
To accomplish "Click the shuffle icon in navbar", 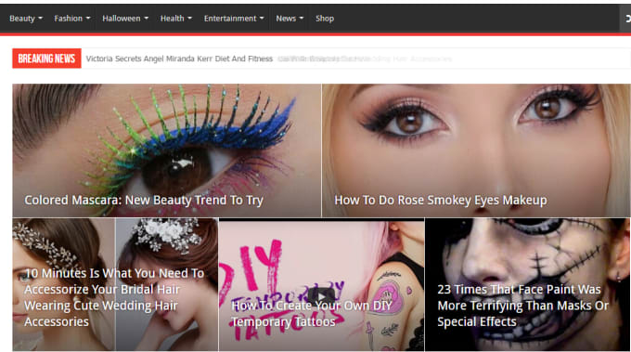I will pos(627,19).
